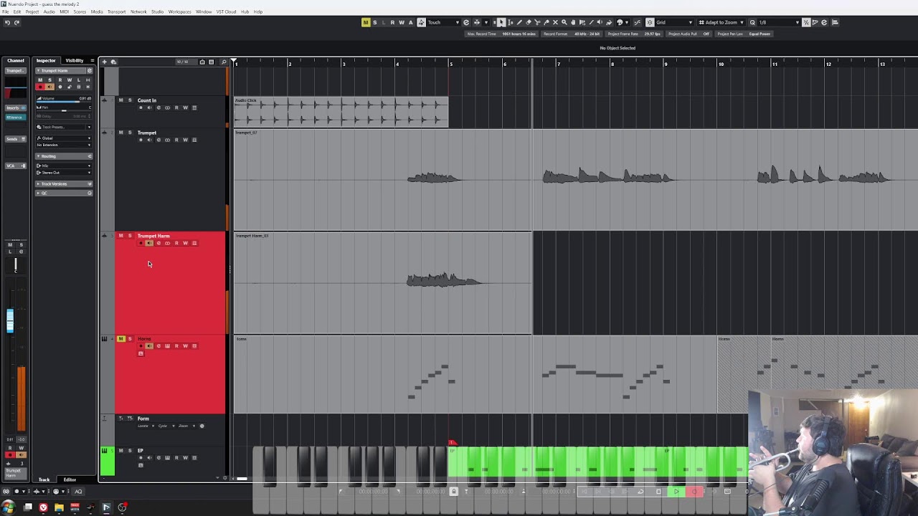This screenshot has width=918, height=516.
Task: Open Windows Start button
Action: point(9,507)
